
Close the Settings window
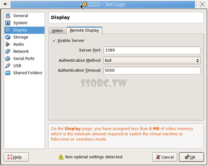pyautogui.click(x=202, y=4)
